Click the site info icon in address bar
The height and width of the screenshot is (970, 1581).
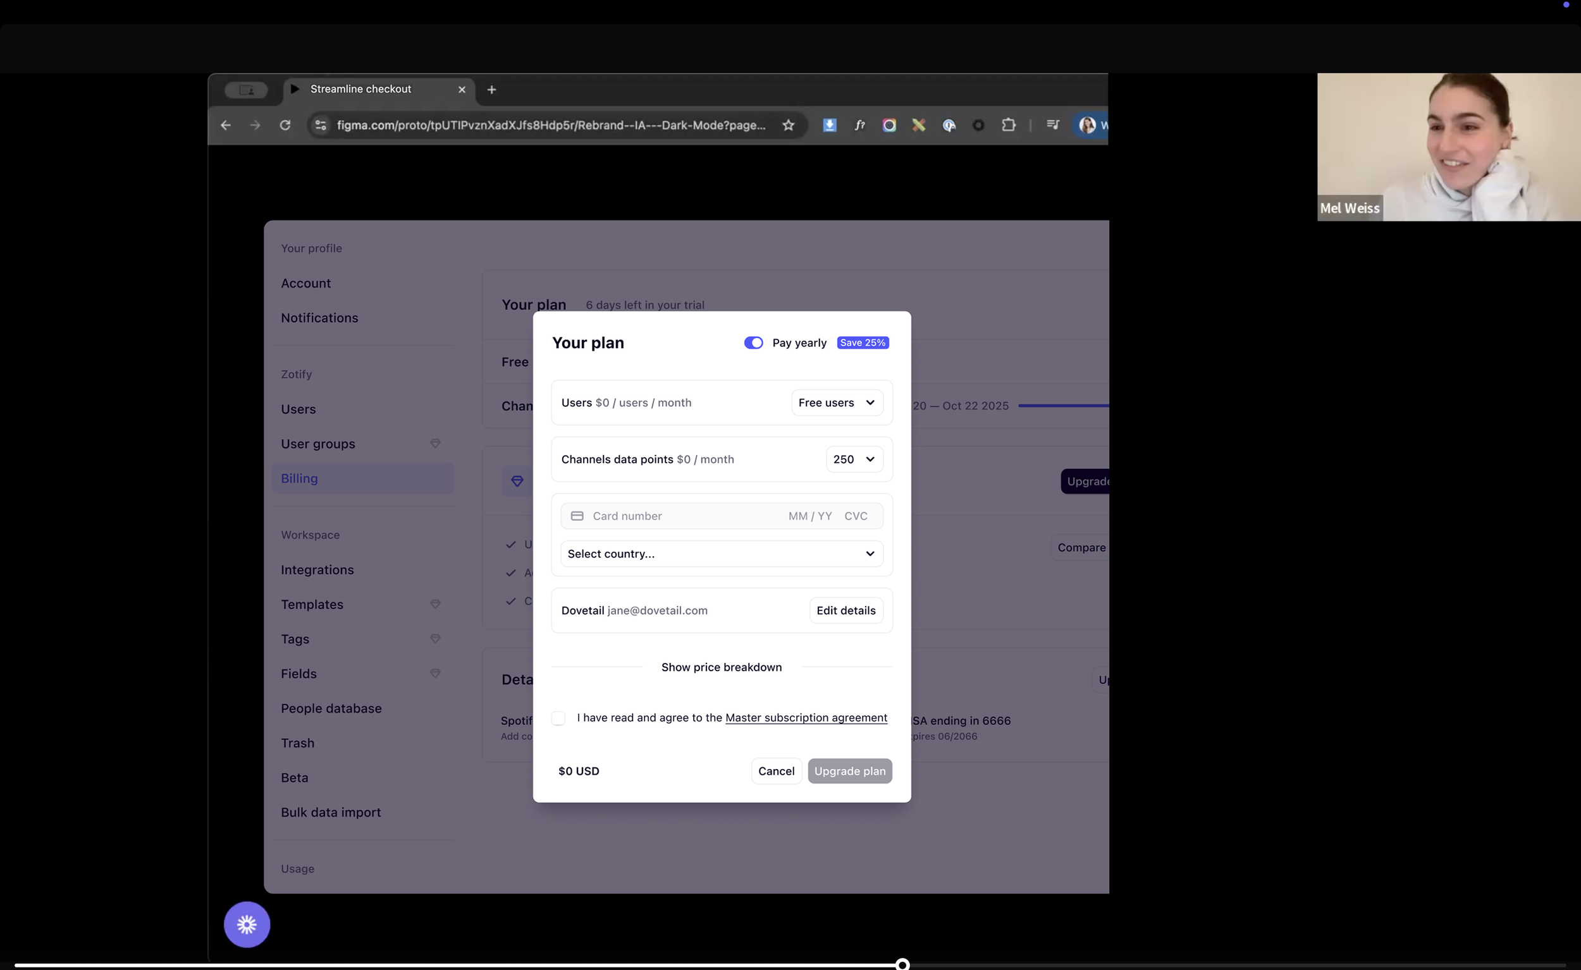(x=320, y=125)
